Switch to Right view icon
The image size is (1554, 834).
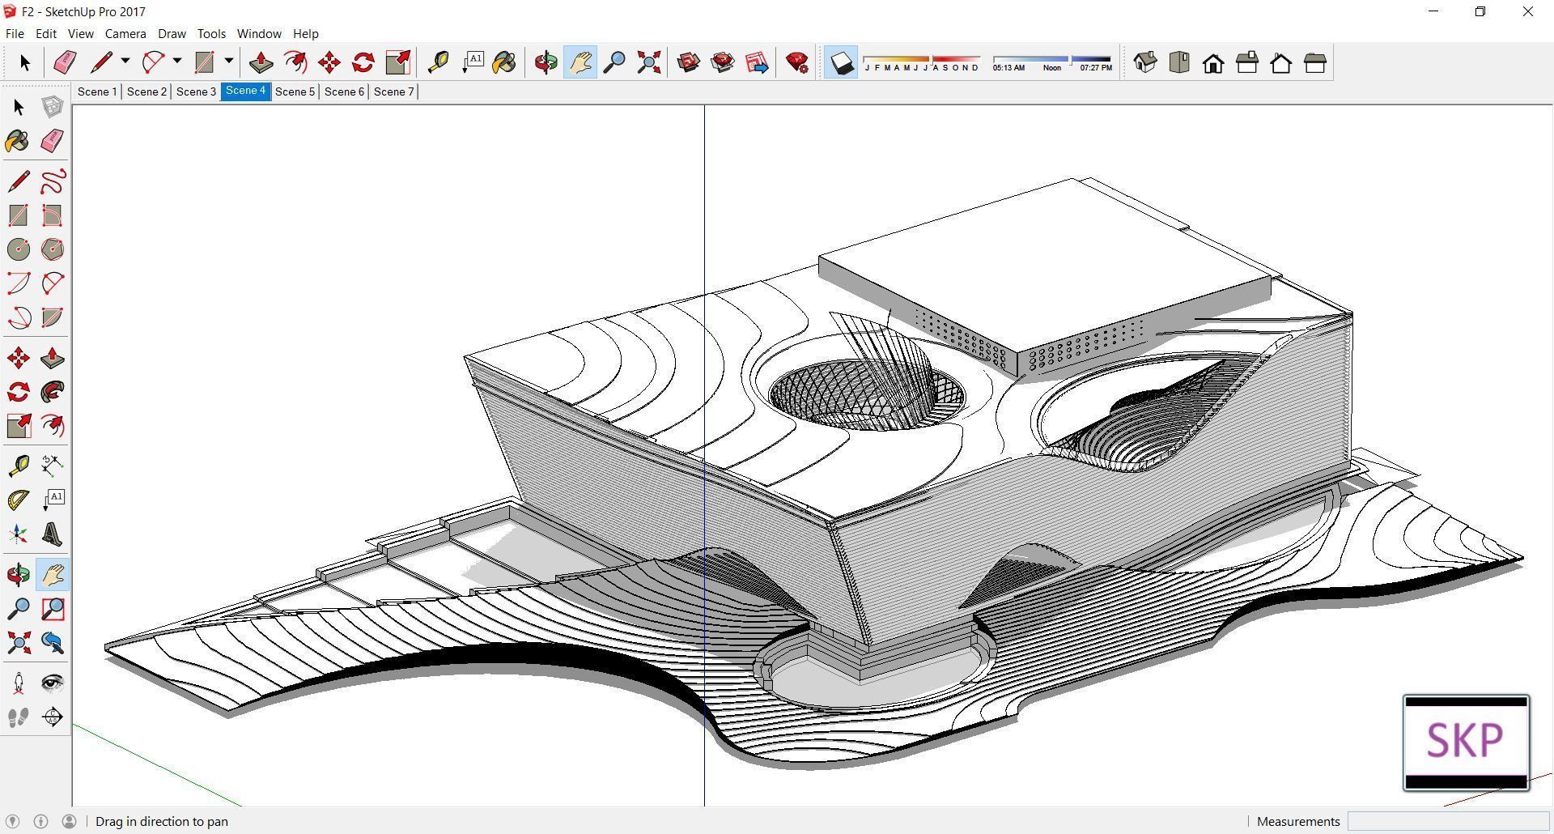[x=1247, y=63]
